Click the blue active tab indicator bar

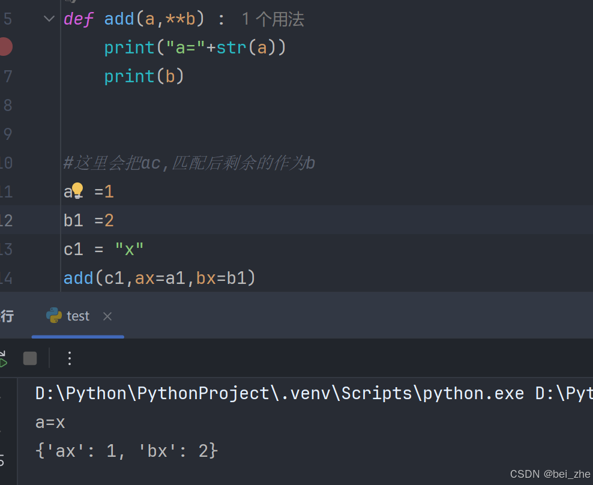pos(78,337)
